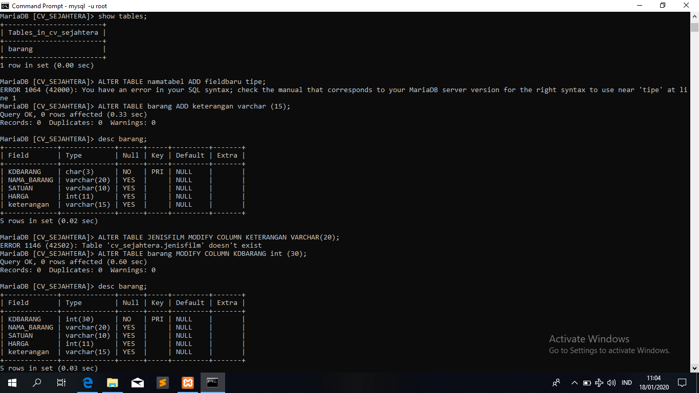The width and height of the screenshot is (699, 393).
Task: Click the taskbar Search magnifier icon
Action: pos(37,382)
